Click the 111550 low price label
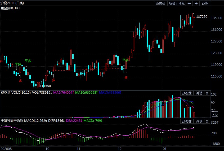The width and height of the screenshot is (224, 151). point(45,86)
